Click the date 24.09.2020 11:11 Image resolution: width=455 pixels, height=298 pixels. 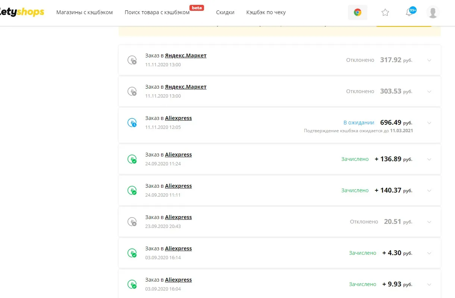pos(163,195)
